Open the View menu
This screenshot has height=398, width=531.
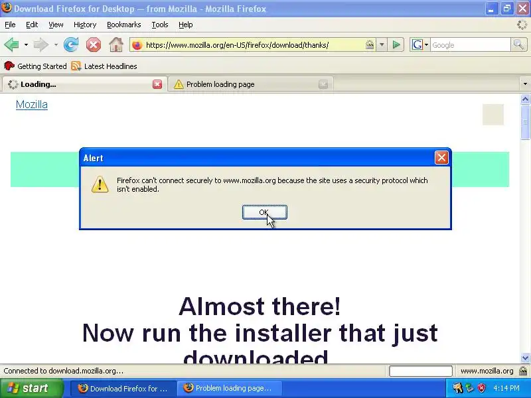pos(56,25)
